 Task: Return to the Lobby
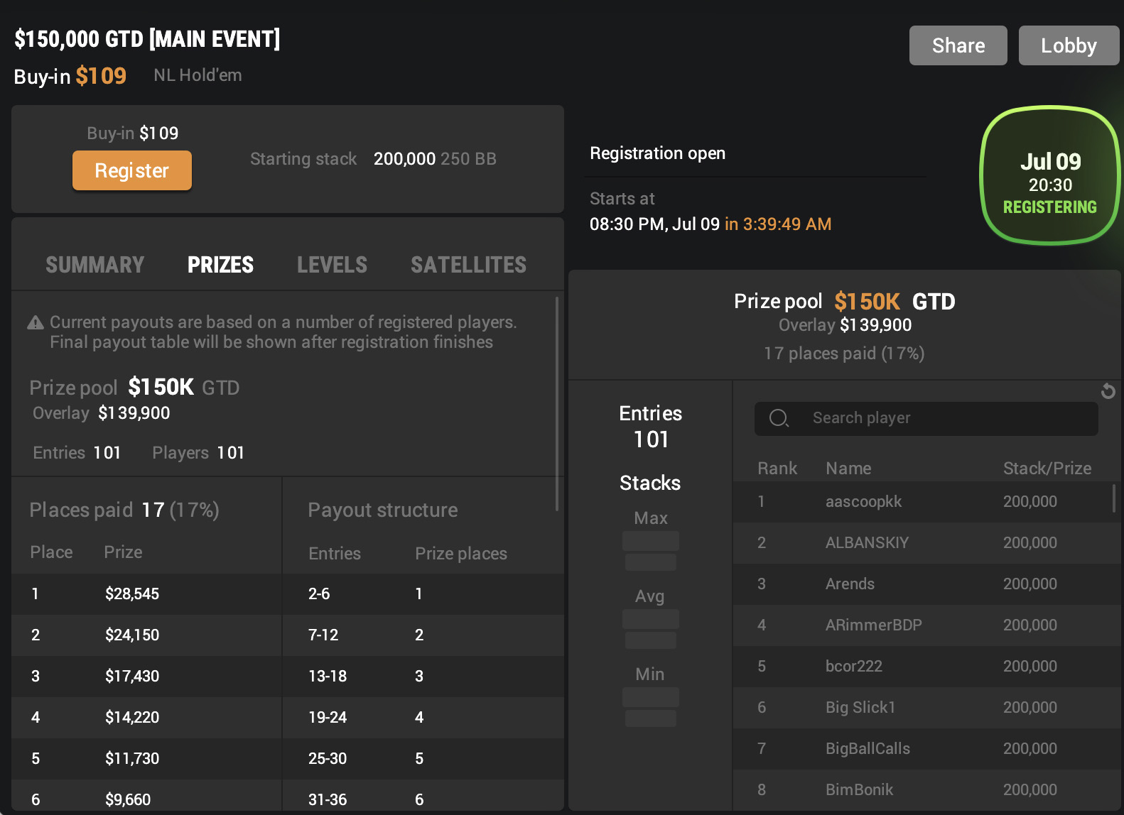pyautogui.click(x=1068, y=45)
